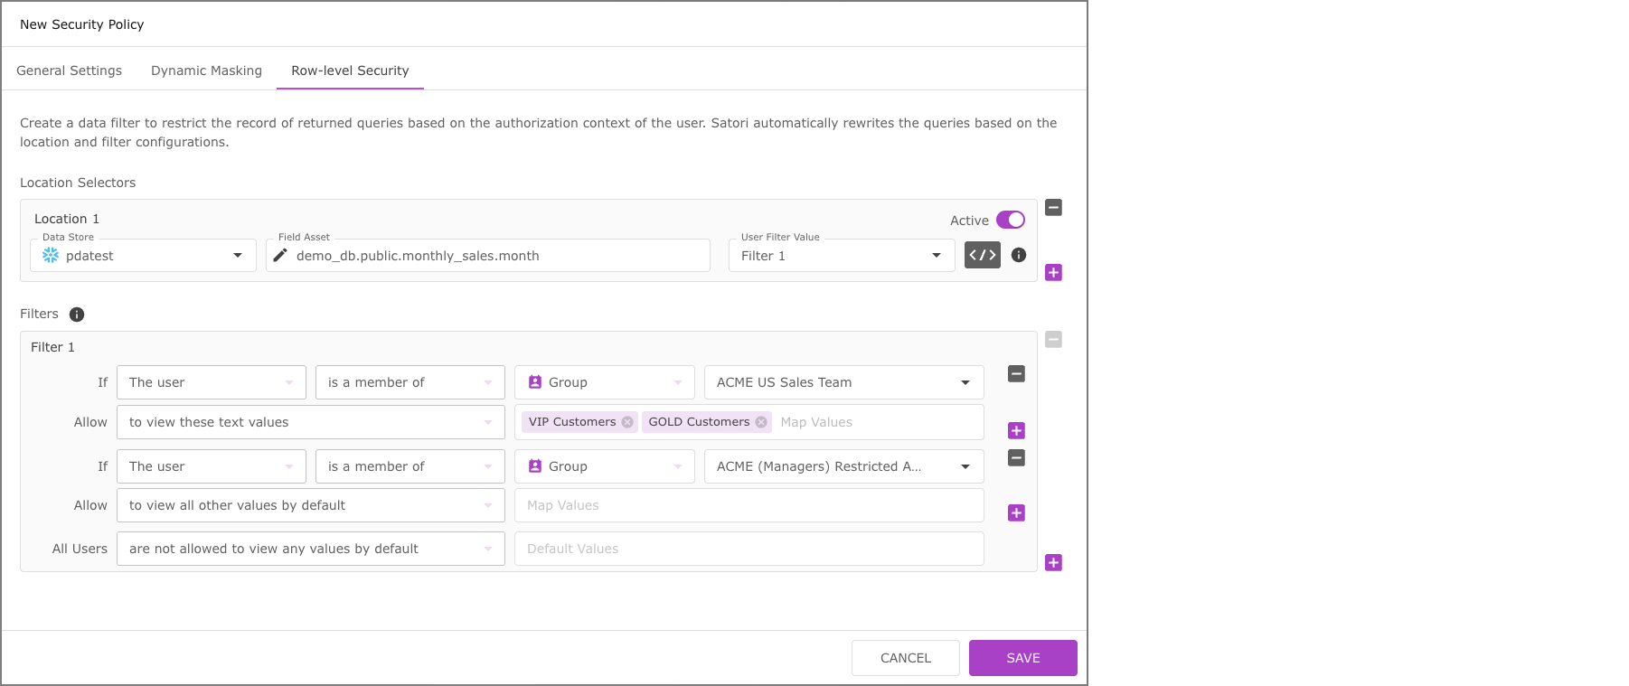The image size is (1629, 686).
Task: Expand the ACME US Sales Team dropdown
Action: pyautogui.click(x=844, y=382)
